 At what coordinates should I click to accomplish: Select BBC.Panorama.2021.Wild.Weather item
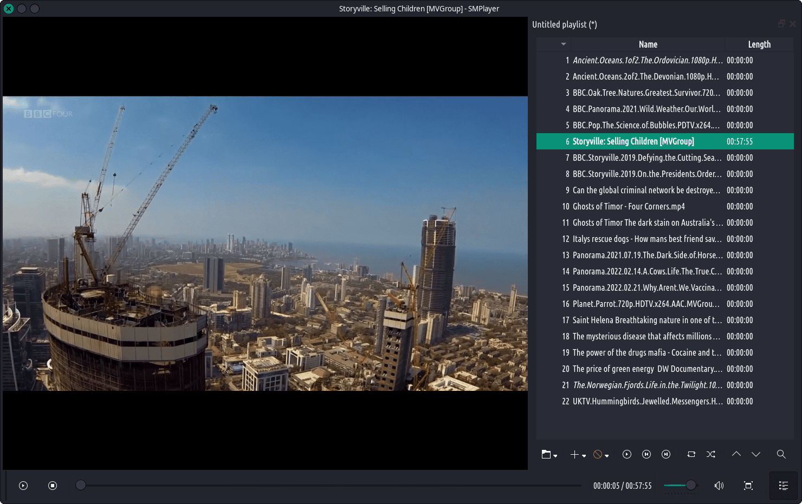point(665,109)
